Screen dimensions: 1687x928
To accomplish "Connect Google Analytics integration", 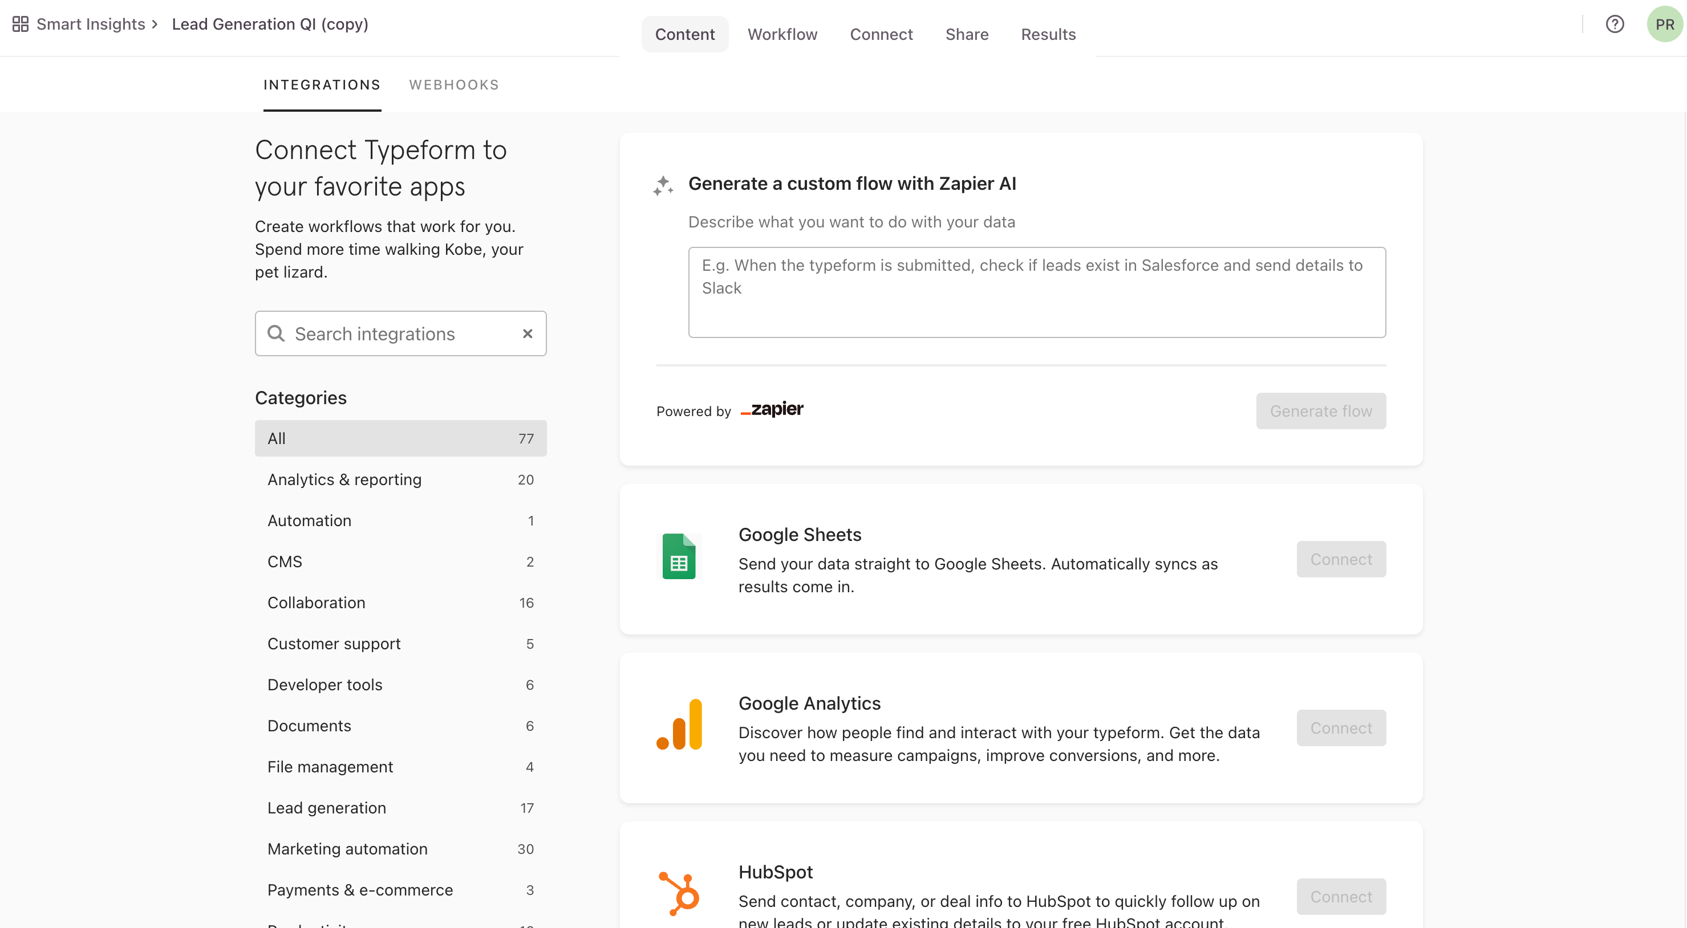I will (1341, 728).
